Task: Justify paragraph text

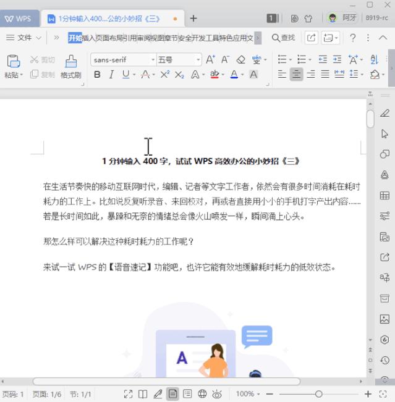Action: point(325,75)
